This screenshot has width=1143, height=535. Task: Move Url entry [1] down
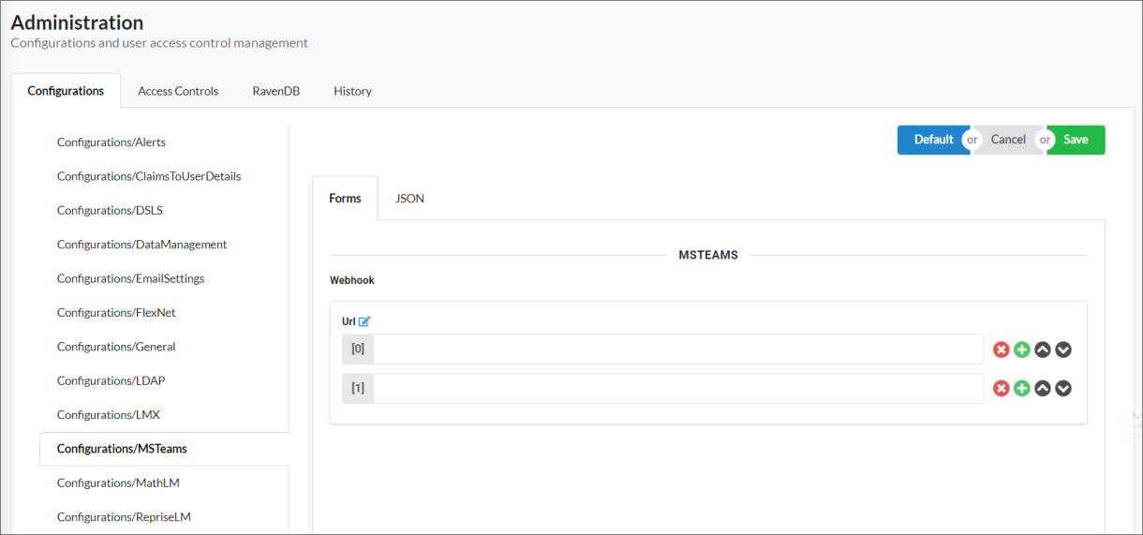point(1063,388)
